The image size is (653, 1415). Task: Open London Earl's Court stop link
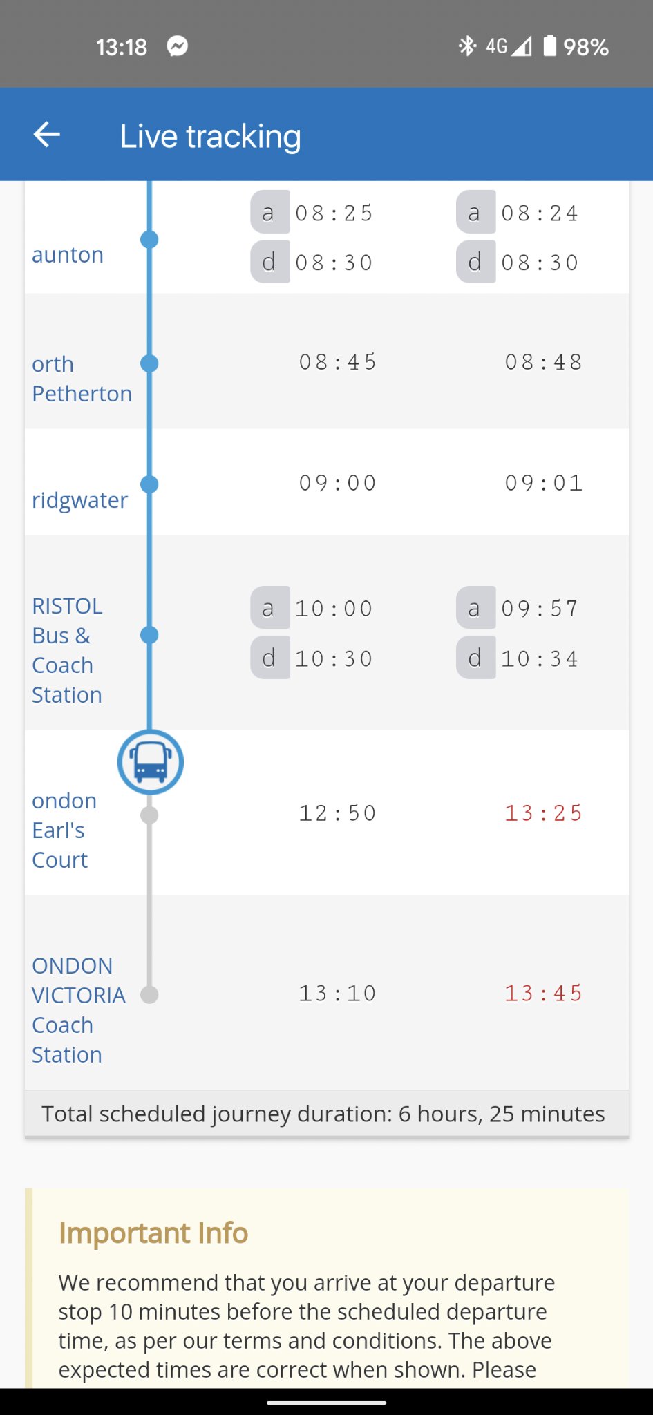tap(64, 830)
